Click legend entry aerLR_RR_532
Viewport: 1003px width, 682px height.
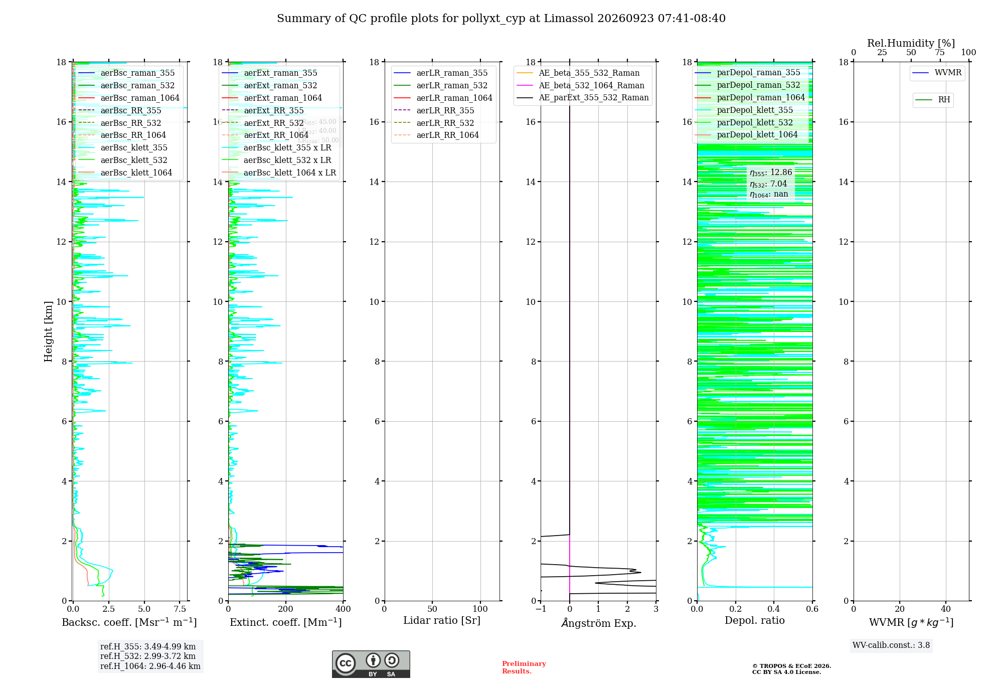[x=434, y=123]
